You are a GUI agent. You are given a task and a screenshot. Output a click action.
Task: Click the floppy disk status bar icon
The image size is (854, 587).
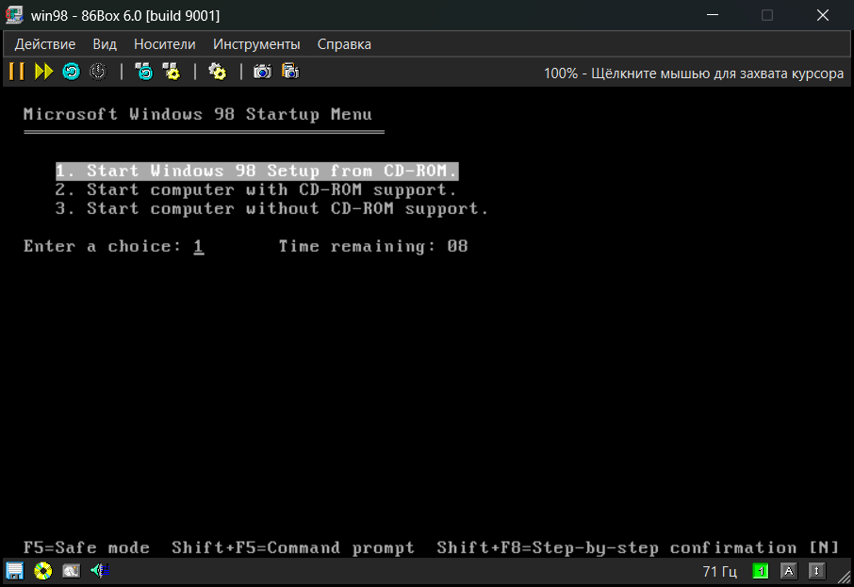(x=15, y=571)
